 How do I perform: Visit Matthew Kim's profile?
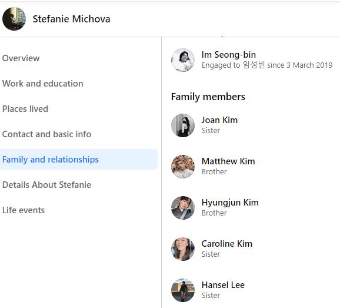click(228, 161)
